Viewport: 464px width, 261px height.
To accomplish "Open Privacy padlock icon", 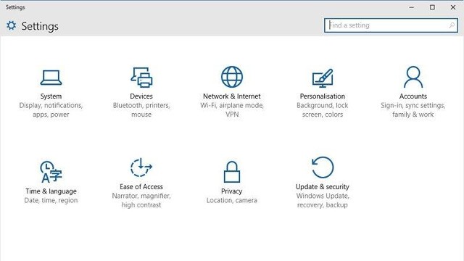I will coord(232,172).
